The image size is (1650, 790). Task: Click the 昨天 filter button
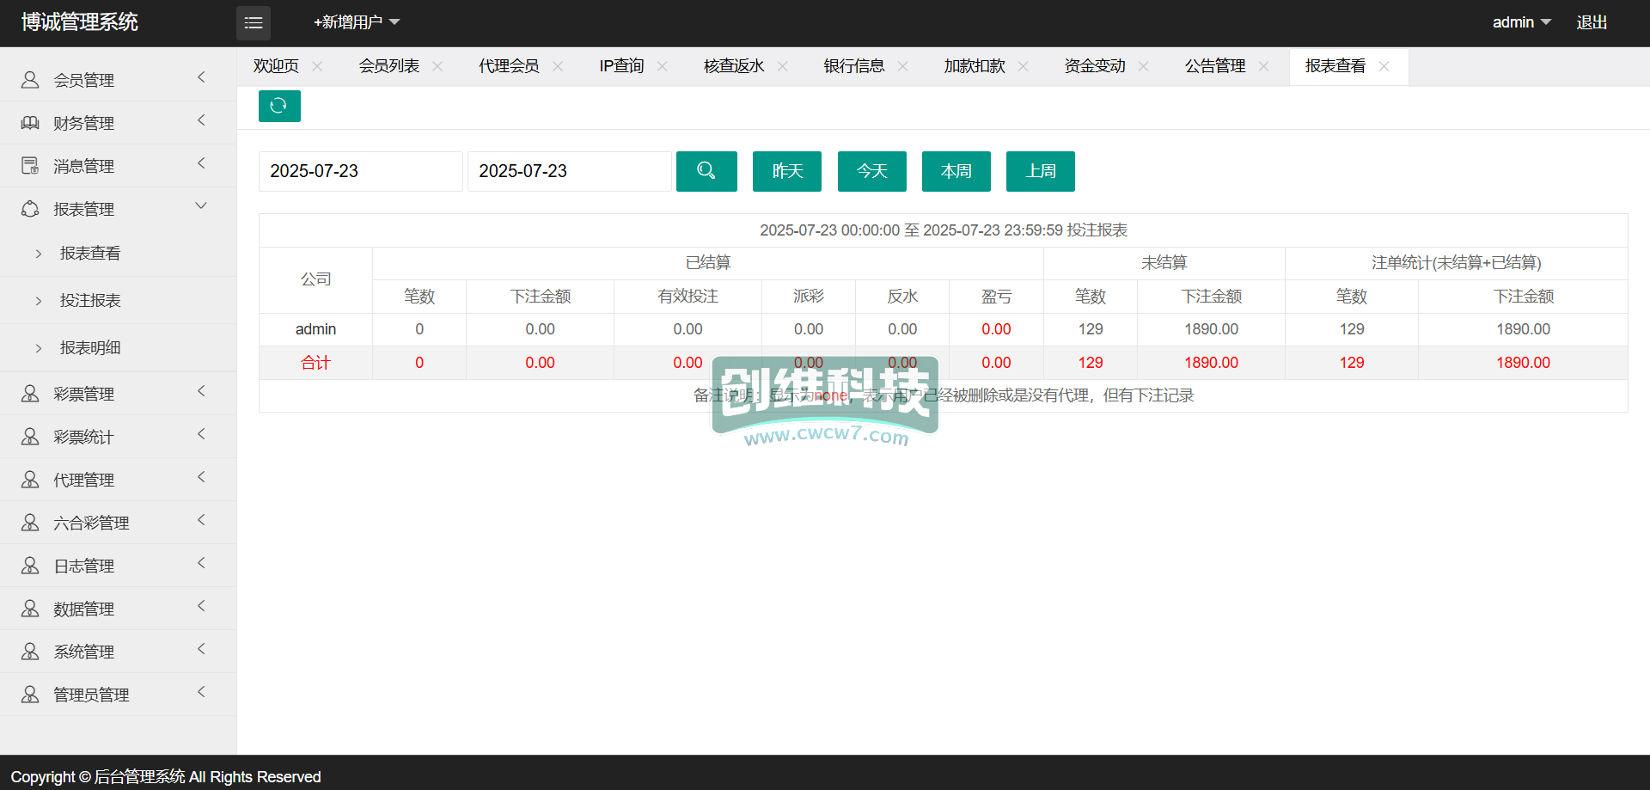[787, 171]
